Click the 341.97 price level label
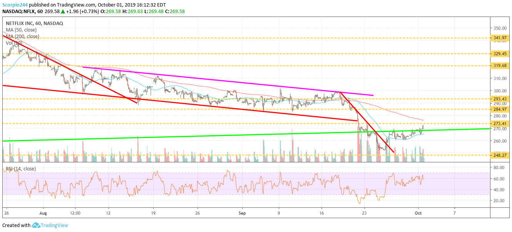The image size is (512, 232). [x=500, y=38]
